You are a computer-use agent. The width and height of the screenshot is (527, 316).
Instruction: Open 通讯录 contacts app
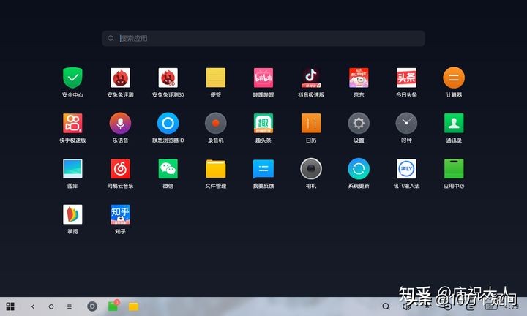click(454, 123)
